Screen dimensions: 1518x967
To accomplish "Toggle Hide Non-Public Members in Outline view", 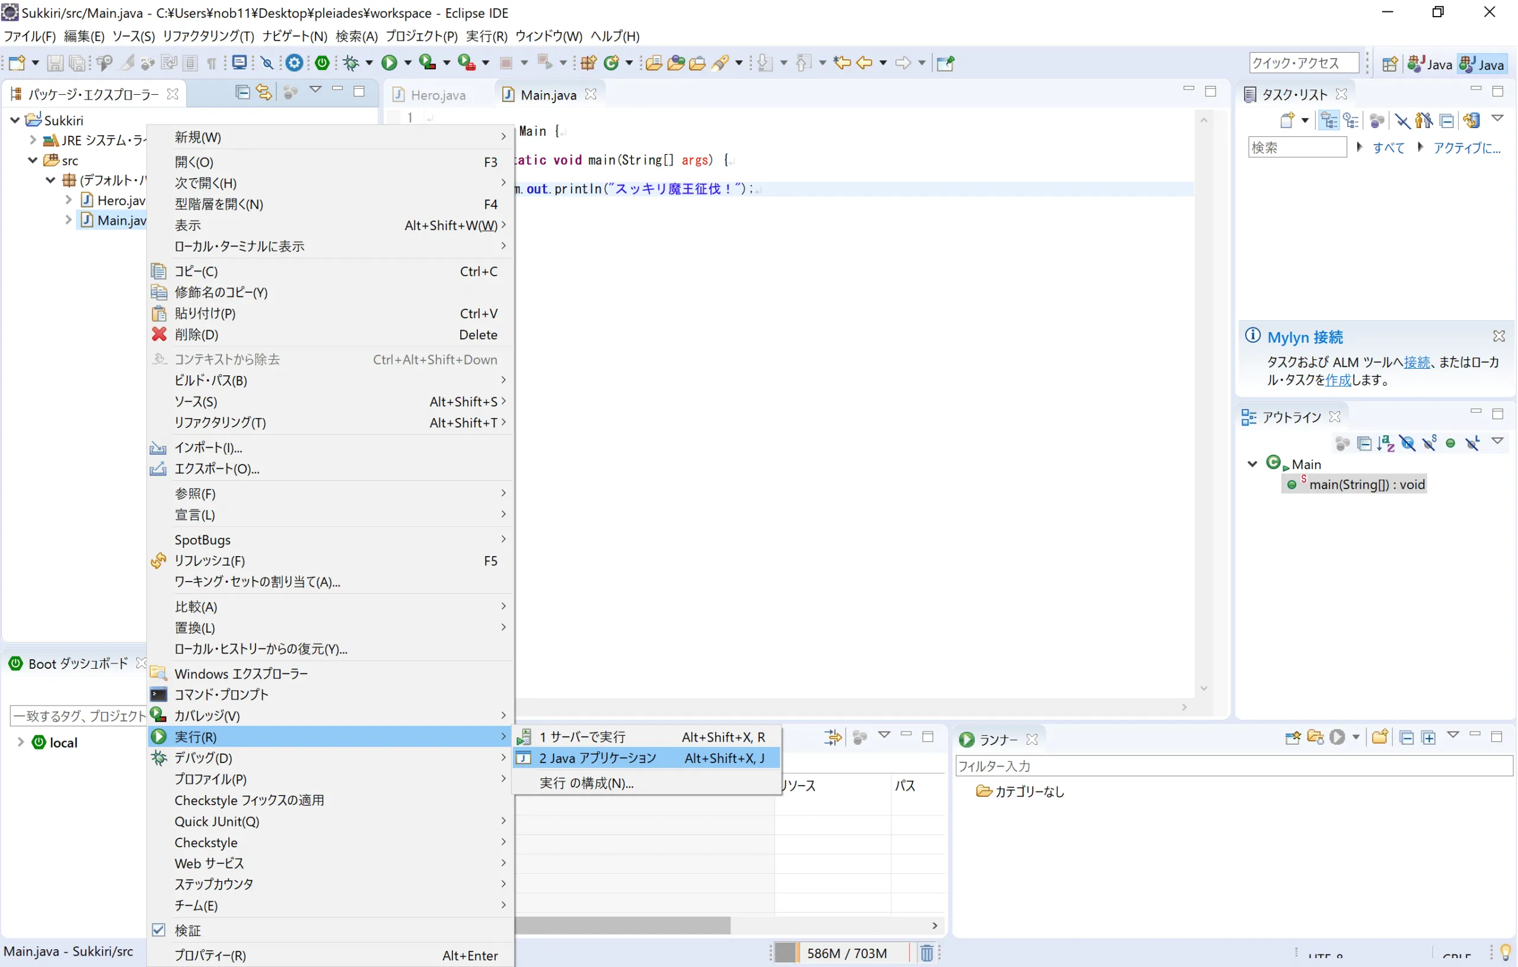I will click(1450, 444).
